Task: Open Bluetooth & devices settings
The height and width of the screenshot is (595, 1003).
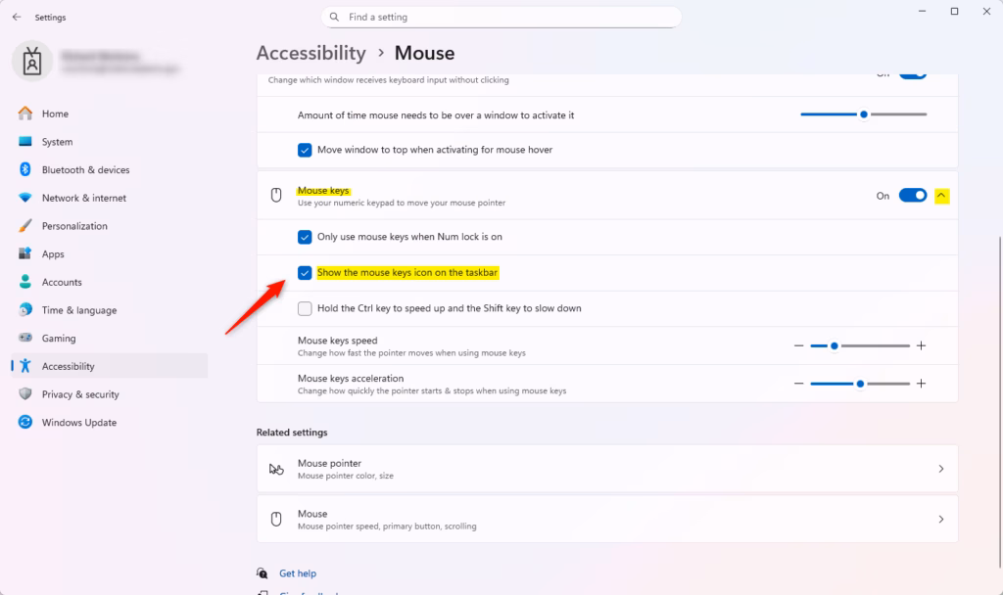Action: pyautogui.click(x=85, y=170)
